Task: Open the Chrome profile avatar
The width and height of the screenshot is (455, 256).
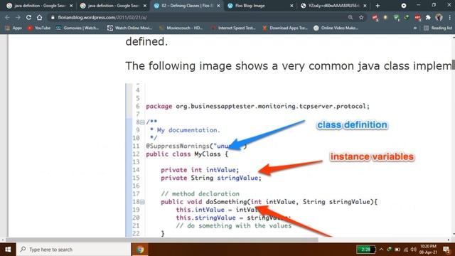Action: (x=439, y=17)
